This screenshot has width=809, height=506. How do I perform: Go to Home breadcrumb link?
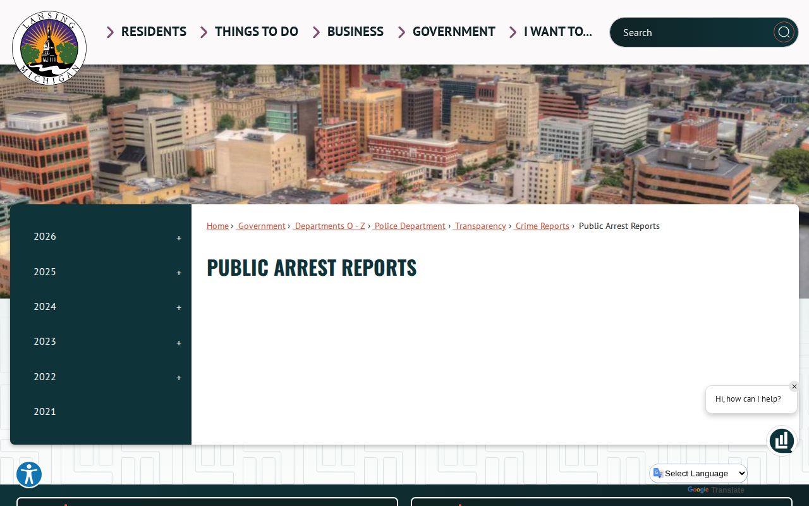click(217, 226)
